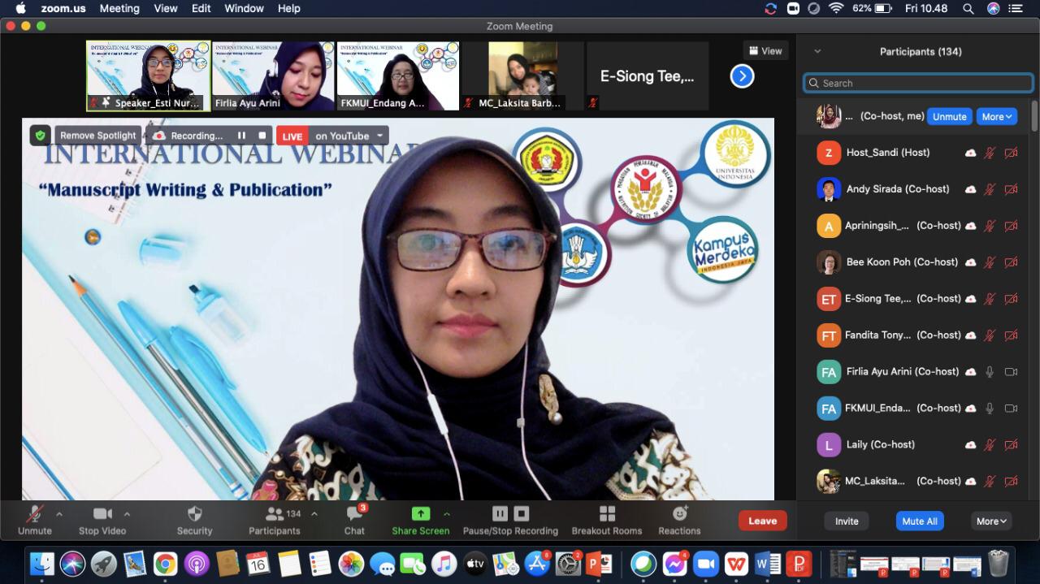
Task: Click the red Leave button
Action: point(762,521)
